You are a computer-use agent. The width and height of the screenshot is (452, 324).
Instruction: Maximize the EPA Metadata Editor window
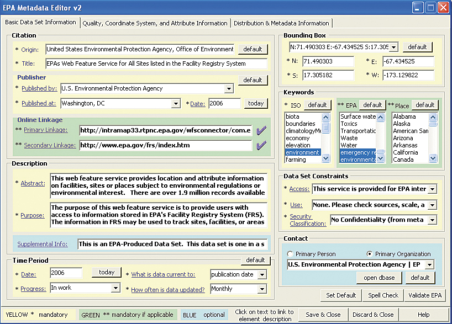coord(430,8)
